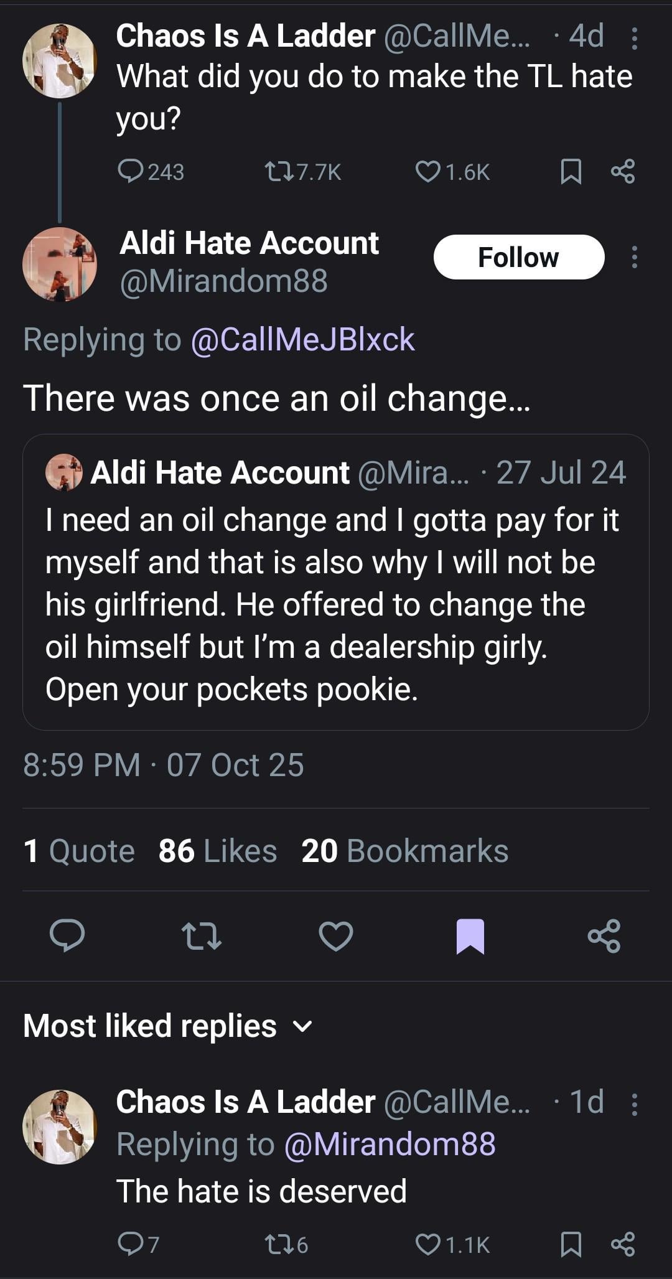Viewport: 672px width, 1279px height.
Task: Like the 'What did you do' tweet
Action: tap(428, 172)
